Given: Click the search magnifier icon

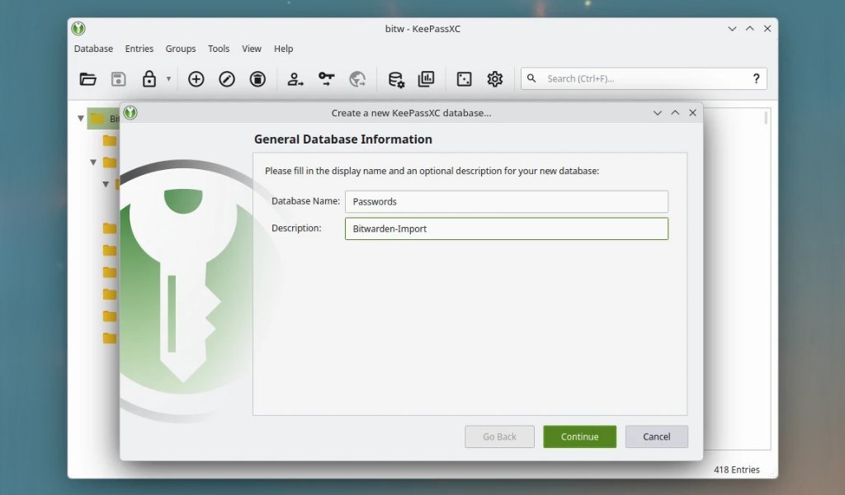Looking at the screenshot, I should [x=531, y=78].
